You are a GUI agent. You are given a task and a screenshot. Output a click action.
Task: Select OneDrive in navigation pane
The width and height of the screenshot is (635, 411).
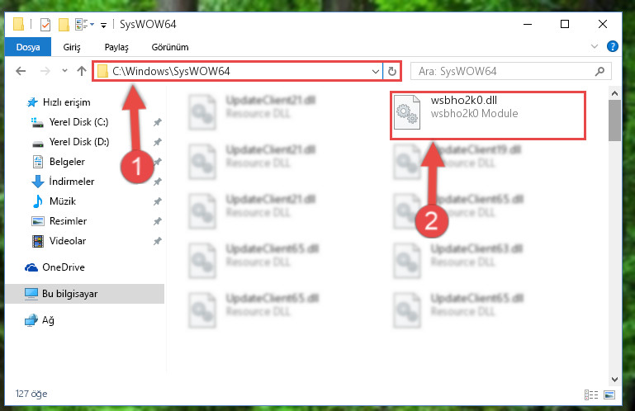tap(64, 267)
